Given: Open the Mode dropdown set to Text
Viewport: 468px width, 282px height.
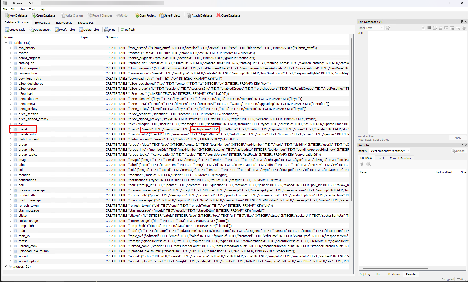Looking at the screenshot, I should [x=375, y=28].
